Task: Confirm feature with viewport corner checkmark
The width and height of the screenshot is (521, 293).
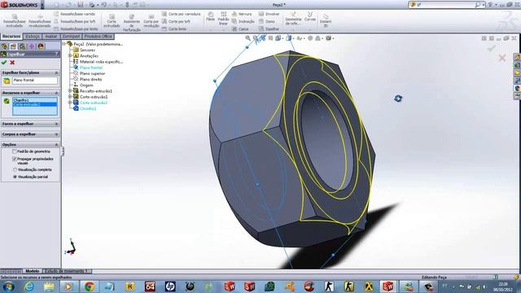Action: [x=491, y=49]
